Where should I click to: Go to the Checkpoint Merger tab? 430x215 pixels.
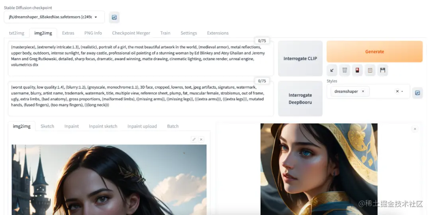pyautogui.click(x=131, y=33)
